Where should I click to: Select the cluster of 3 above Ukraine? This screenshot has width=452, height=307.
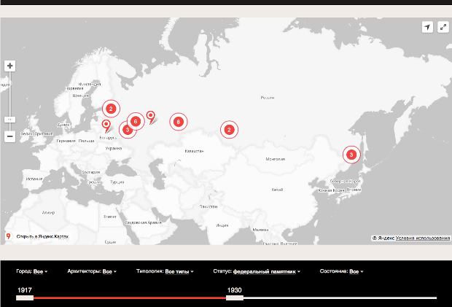coord(128,130)
